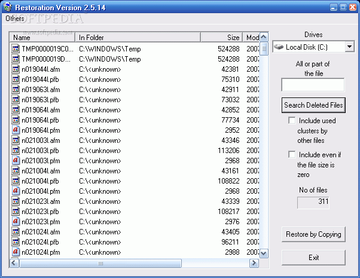Click icon beside n021023l.afm

point(16,201)
